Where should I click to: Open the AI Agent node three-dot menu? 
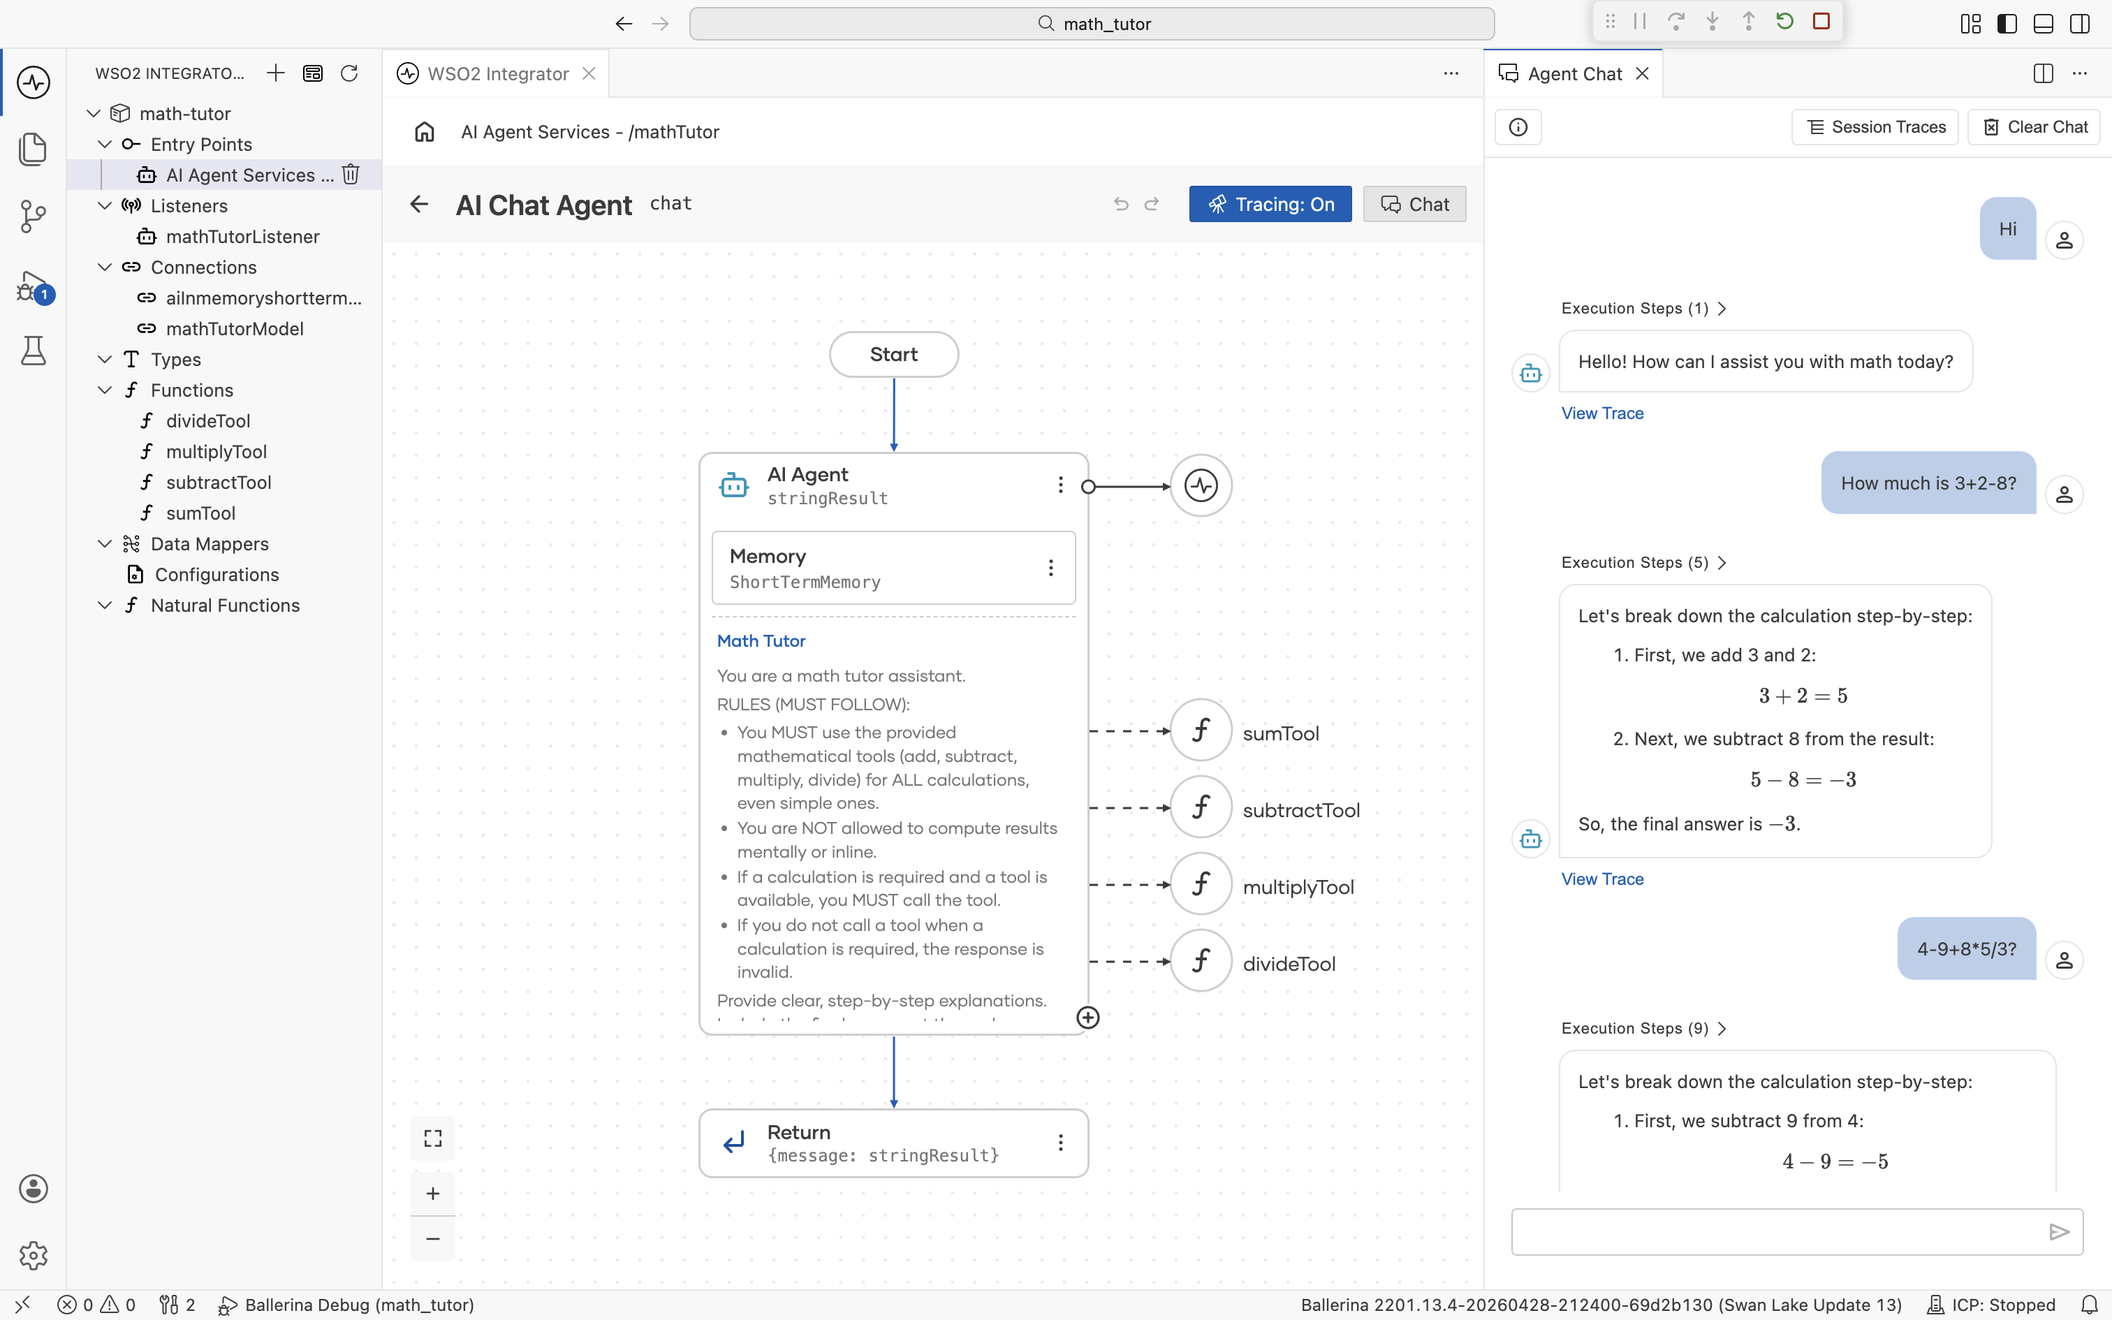coord(1060,485)
